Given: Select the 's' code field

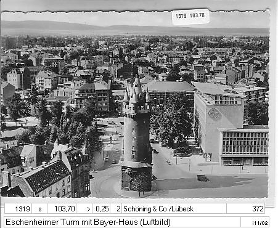Looking at the screenshot, I should pyautogui.click(x=40, y=209).
